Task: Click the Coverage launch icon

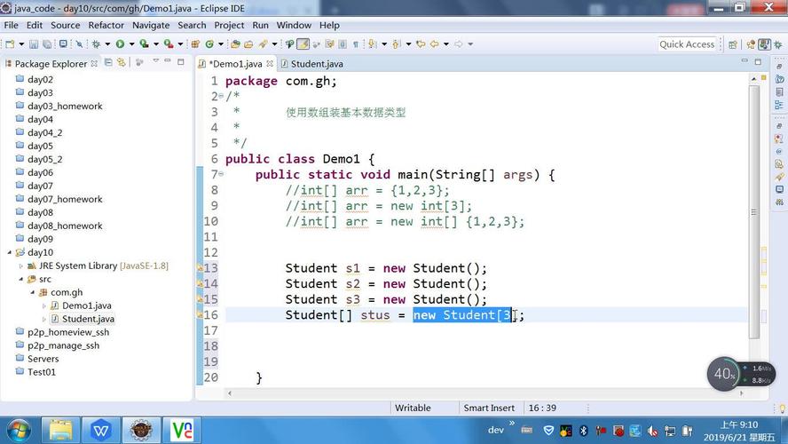Action: click(145, 44)
